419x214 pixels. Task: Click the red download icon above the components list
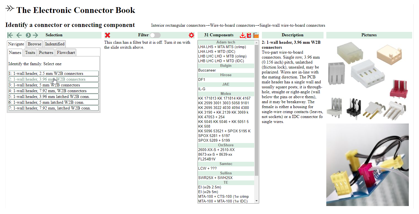click(x=242, y=35)
